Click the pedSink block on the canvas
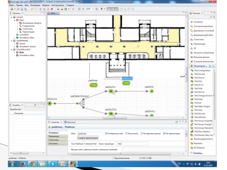This screenshot has height=170, width=227. [x=152, y=91]
